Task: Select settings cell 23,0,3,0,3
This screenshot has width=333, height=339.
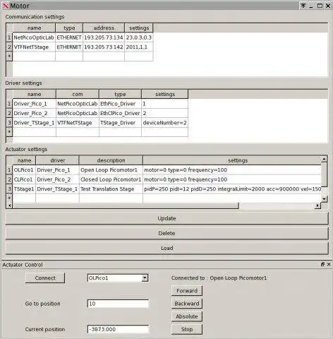Action: tap(139, 37)
